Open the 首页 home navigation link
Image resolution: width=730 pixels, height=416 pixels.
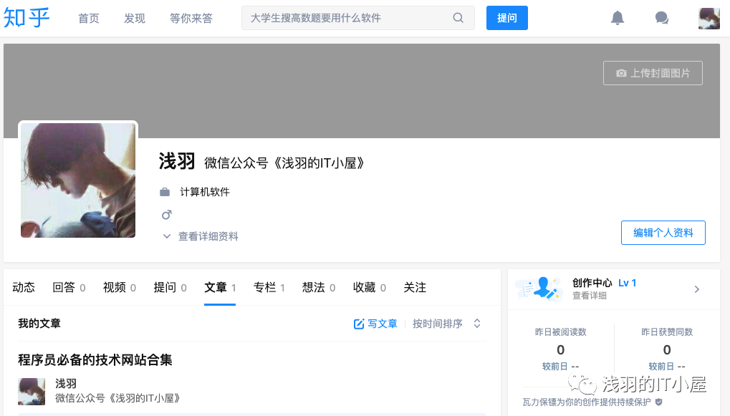tap(88, 18)
